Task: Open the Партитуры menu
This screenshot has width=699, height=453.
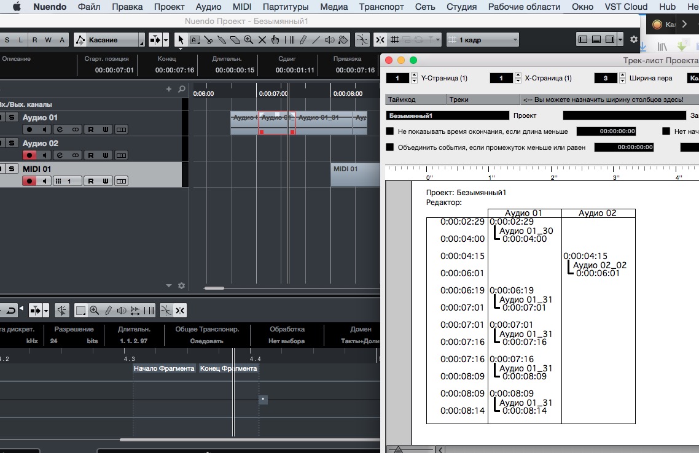Action: (x=285, y=7)
